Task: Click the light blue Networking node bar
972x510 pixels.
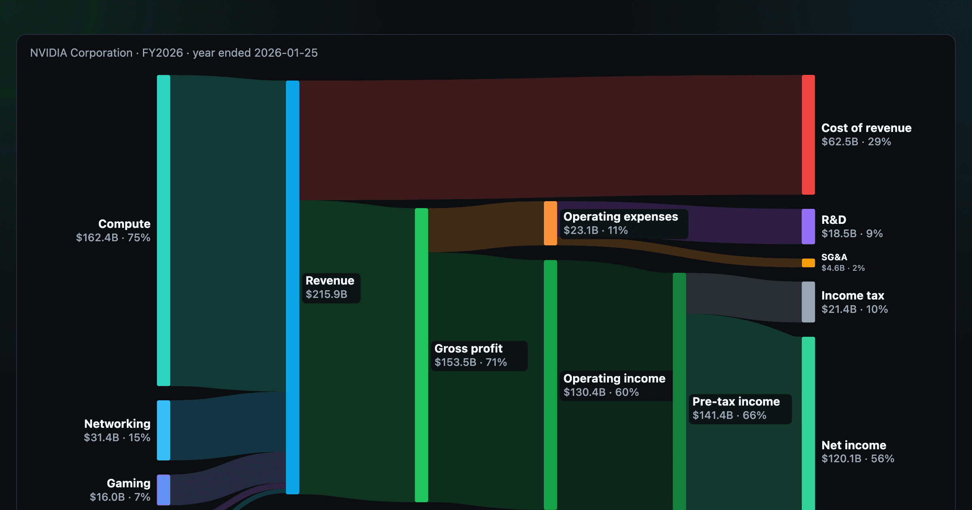Action: 164,430
